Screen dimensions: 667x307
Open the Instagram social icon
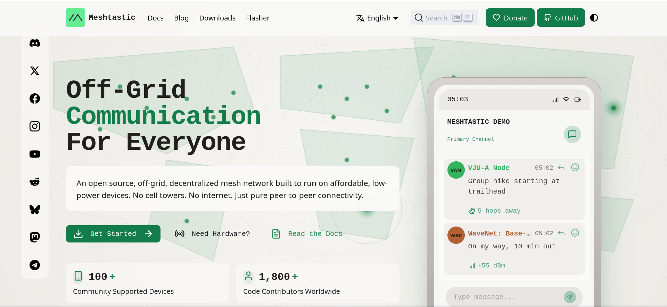(x=35, y=126)
